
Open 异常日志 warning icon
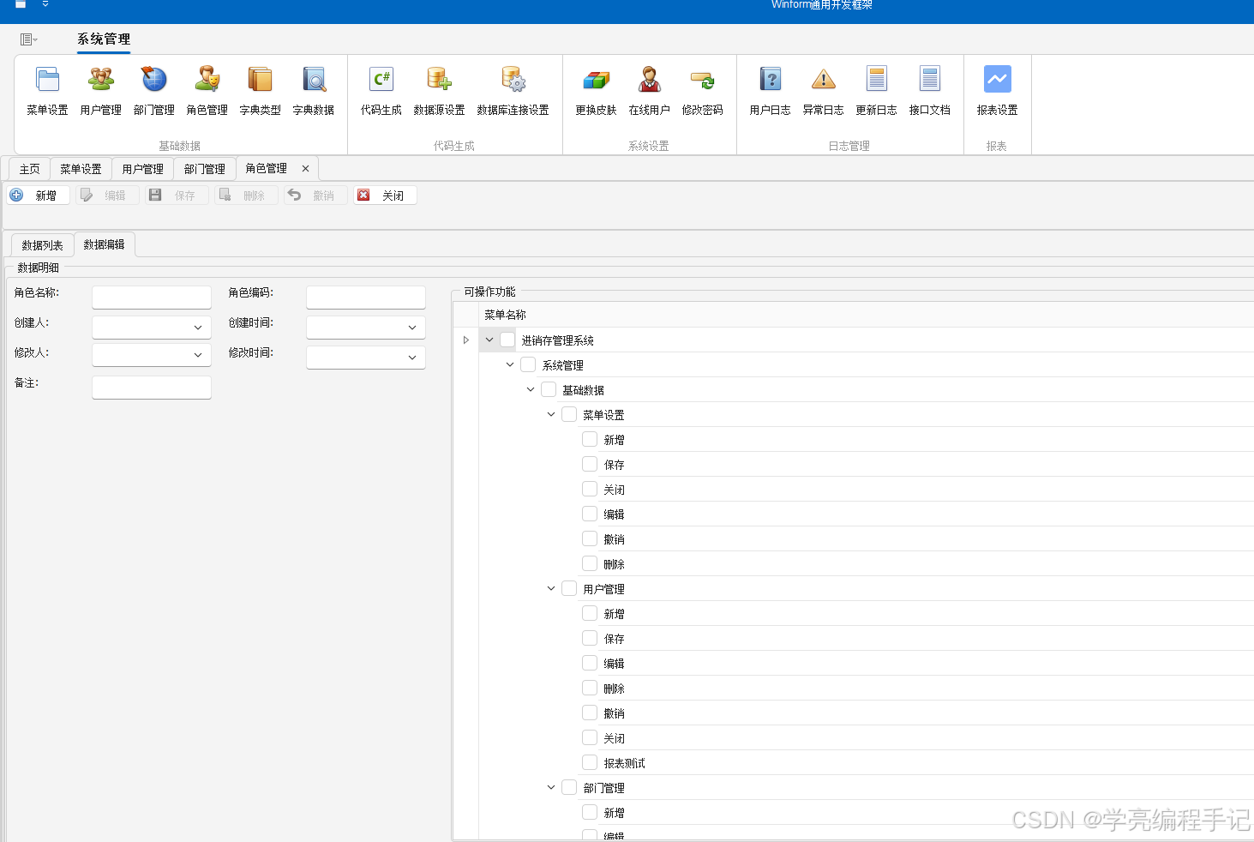[823, 91]
